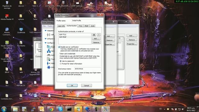
Task: Collapse the Adapters tree node
Action: 45,30
